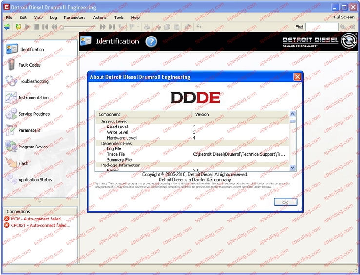Select the Package Information group row
The image size is (360, 275).
[192, 165]
